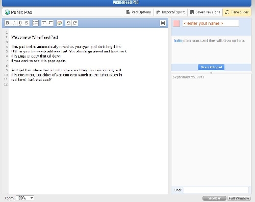This screenshot has width=255, height=202.
Task: Open the Time Slider
Action: pos(237,12)
